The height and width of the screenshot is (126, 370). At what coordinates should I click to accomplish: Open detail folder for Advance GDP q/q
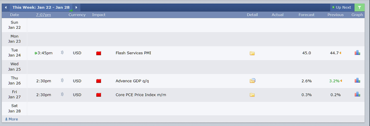[252, 81]
